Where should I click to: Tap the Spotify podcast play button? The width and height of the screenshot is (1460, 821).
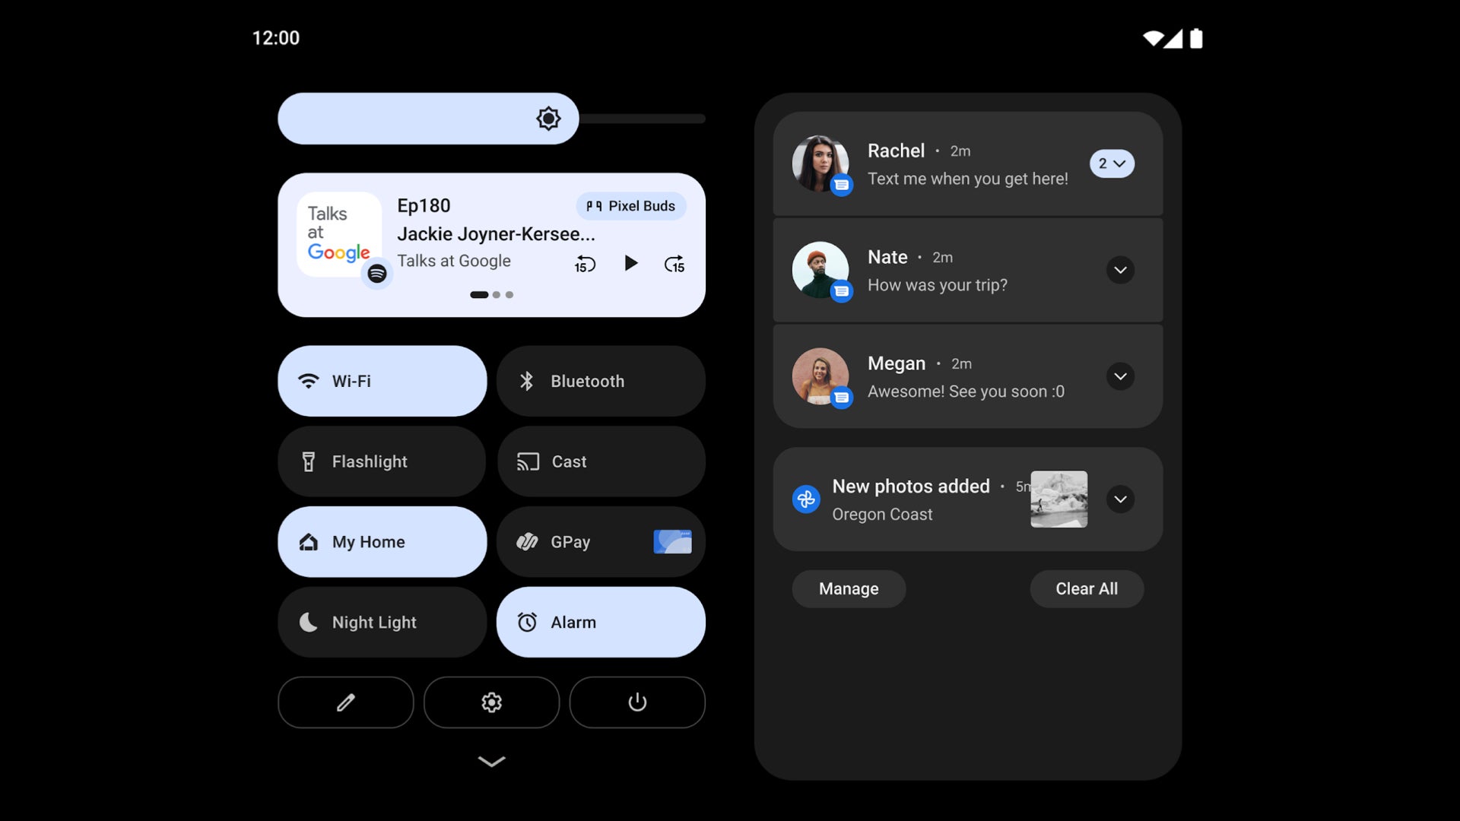coord(630,262)
